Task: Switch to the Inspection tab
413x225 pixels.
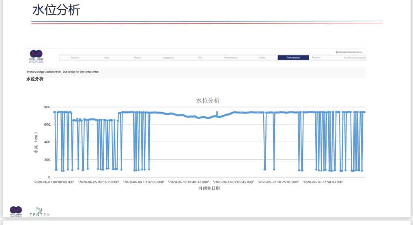Action: pos(169,58)
